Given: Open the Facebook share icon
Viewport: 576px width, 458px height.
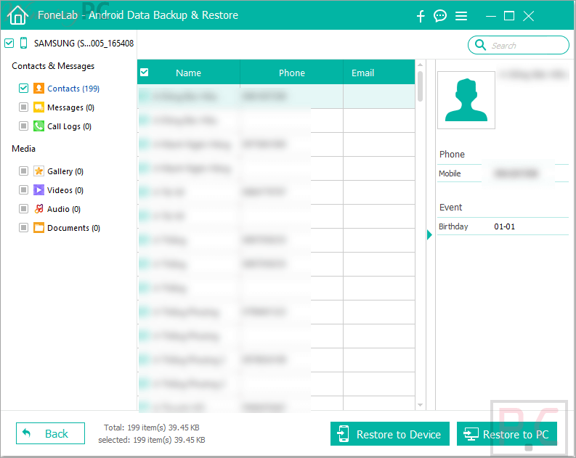Looking at the screenshot, I should pyautogui.click(x=421, y=16).
